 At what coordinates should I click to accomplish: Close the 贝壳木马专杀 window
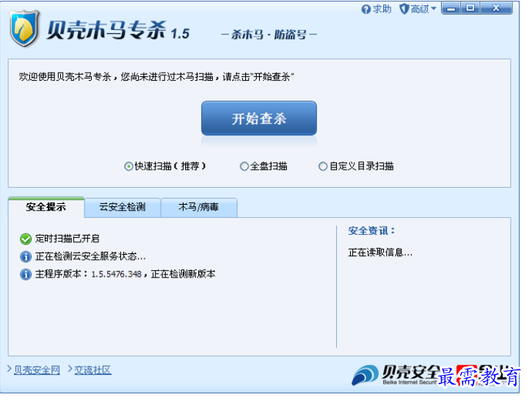[496, 8]
